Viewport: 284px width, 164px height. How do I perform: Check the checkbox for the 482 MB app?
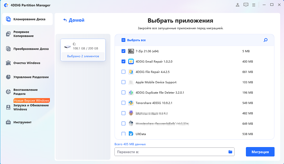click(x=123, y=113)
